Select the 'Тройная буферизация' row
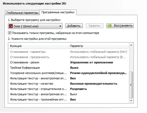Image resolution: width=147 pixels, height=113 pixels. click(69, 68)
